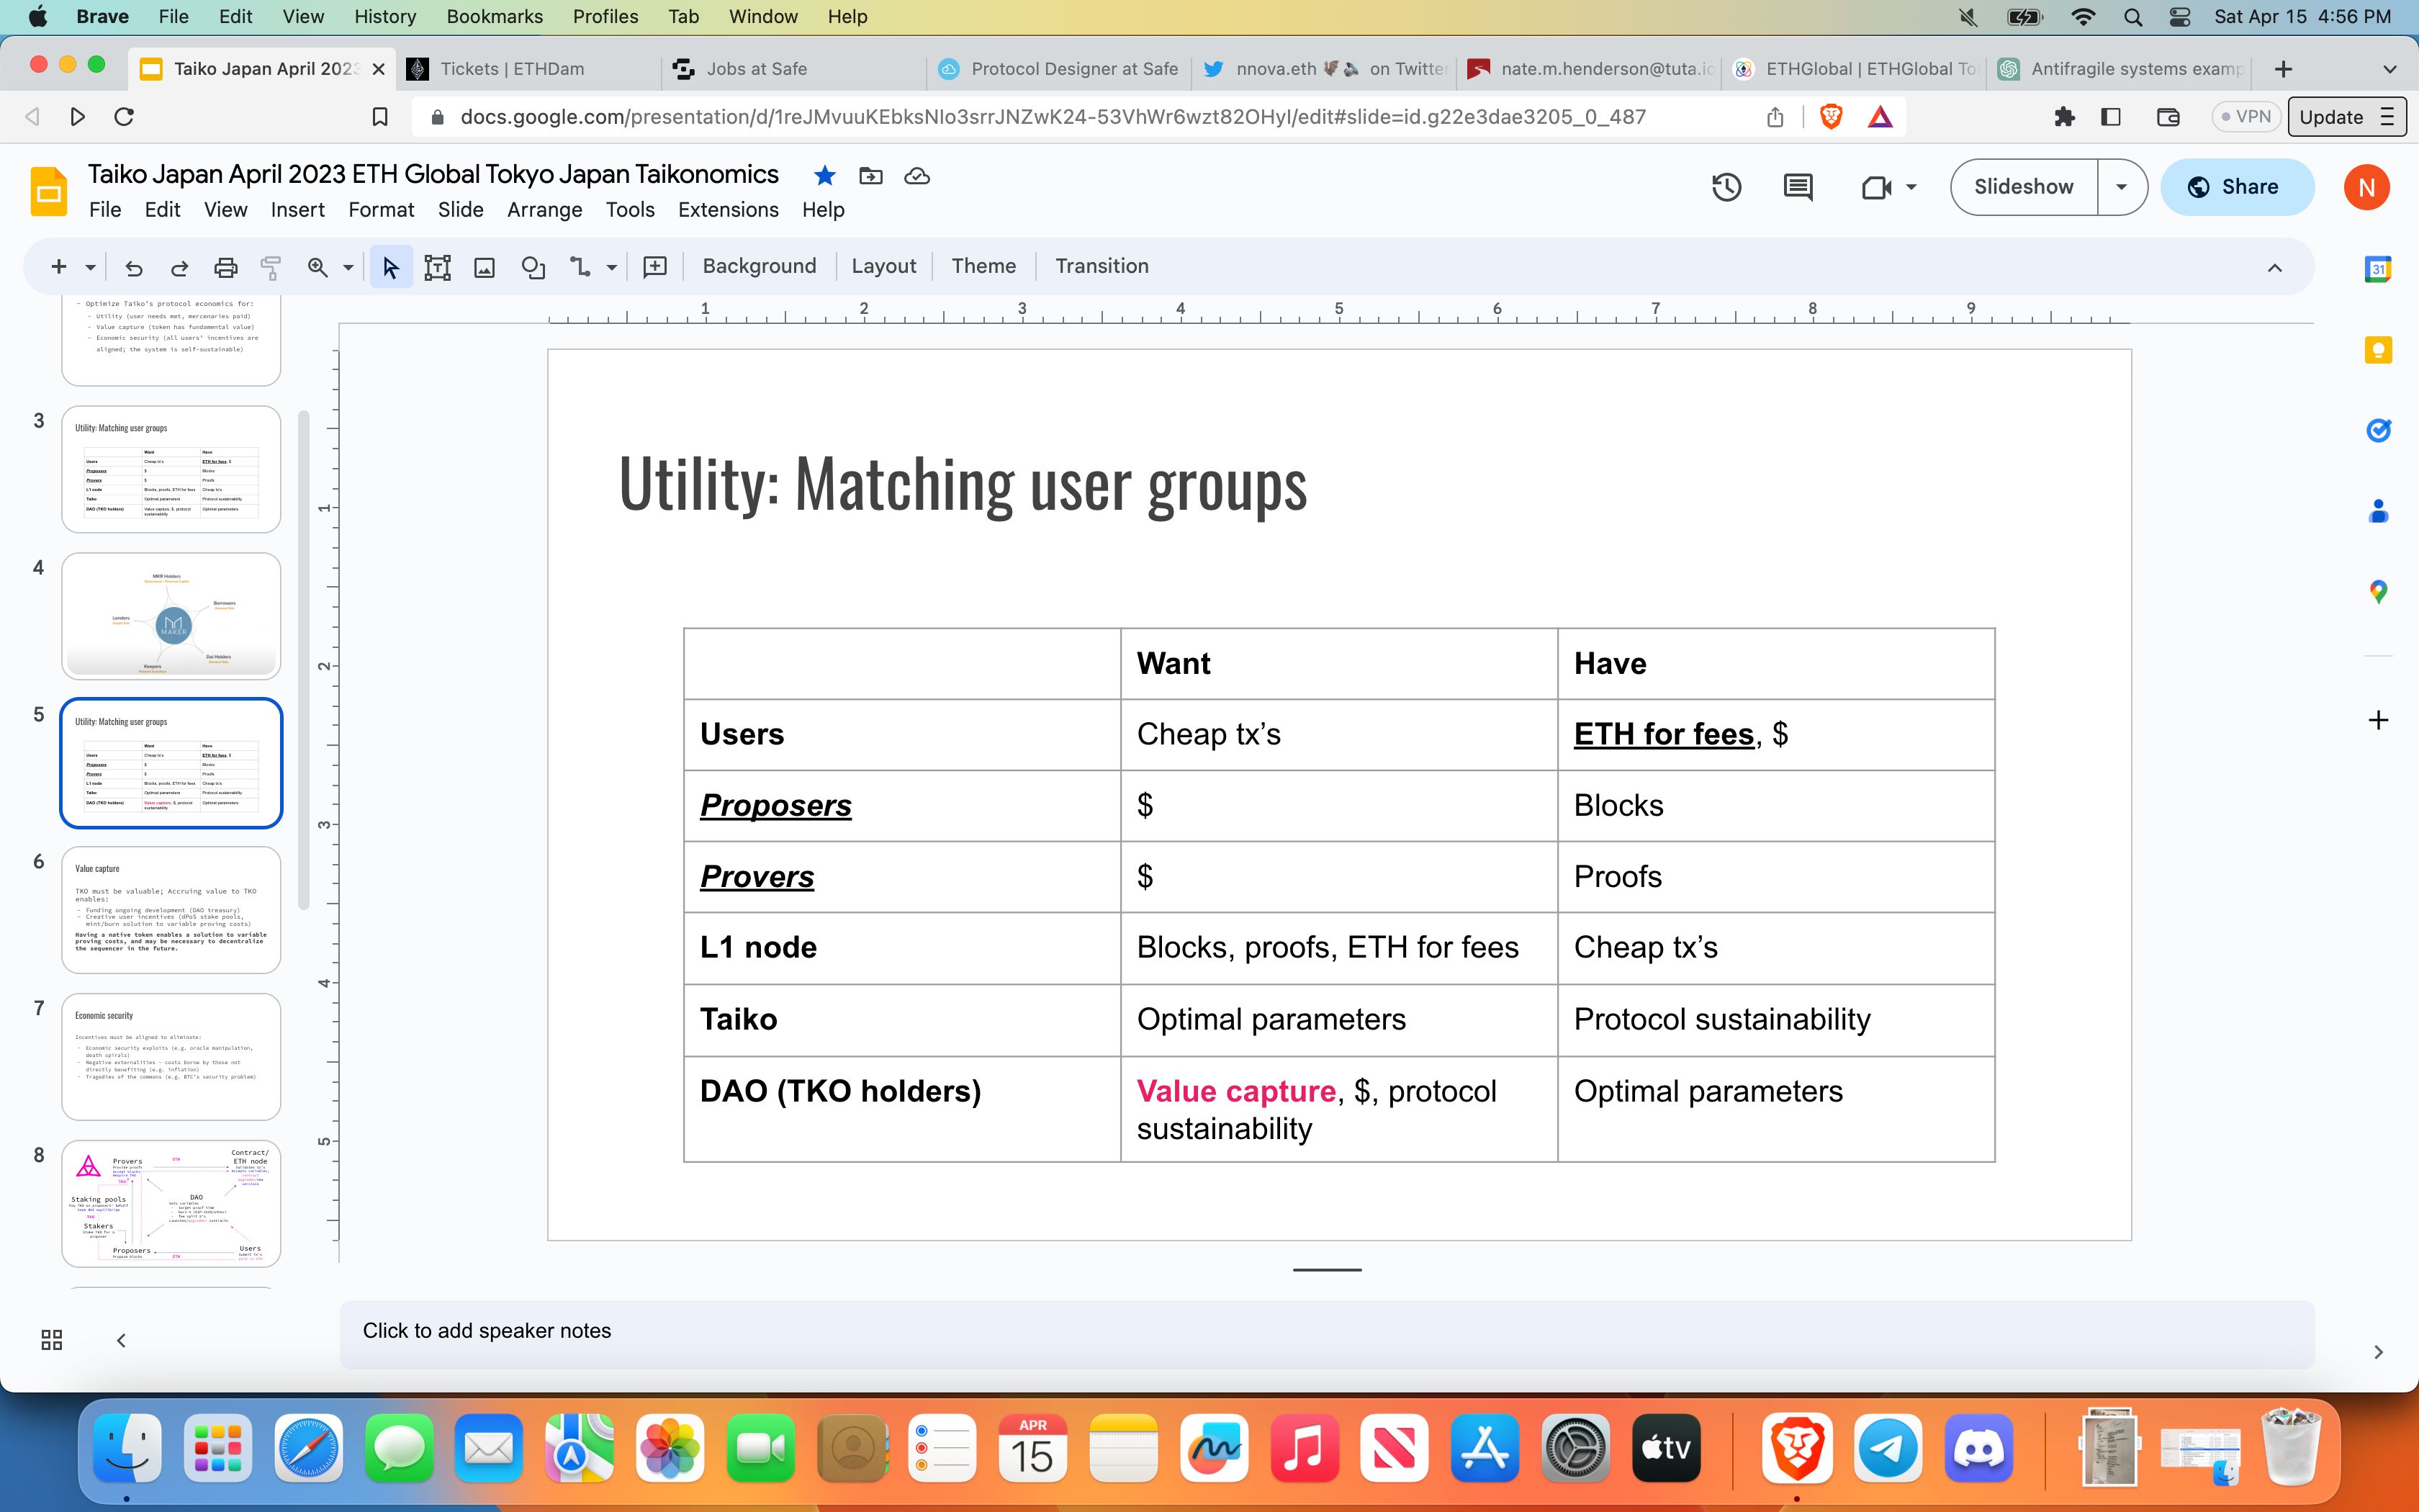Activate the paint format tool
Viewport: 2419px width, 1512px height.
click(x=271, y=267)
